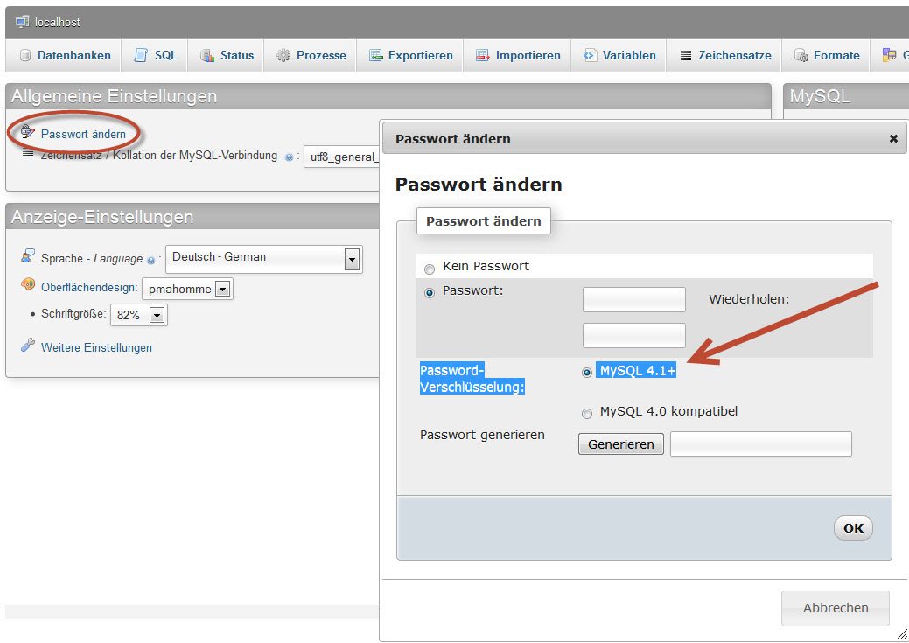Click help icon next to Sprache - Language

coord(150,261)
